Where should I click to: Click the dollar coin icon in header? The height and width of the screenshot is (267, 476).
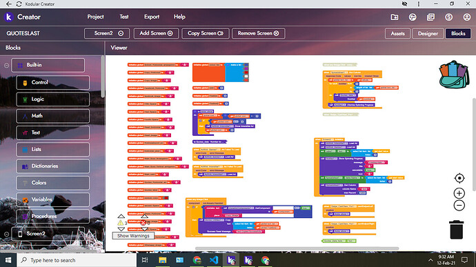pos(448,17)
